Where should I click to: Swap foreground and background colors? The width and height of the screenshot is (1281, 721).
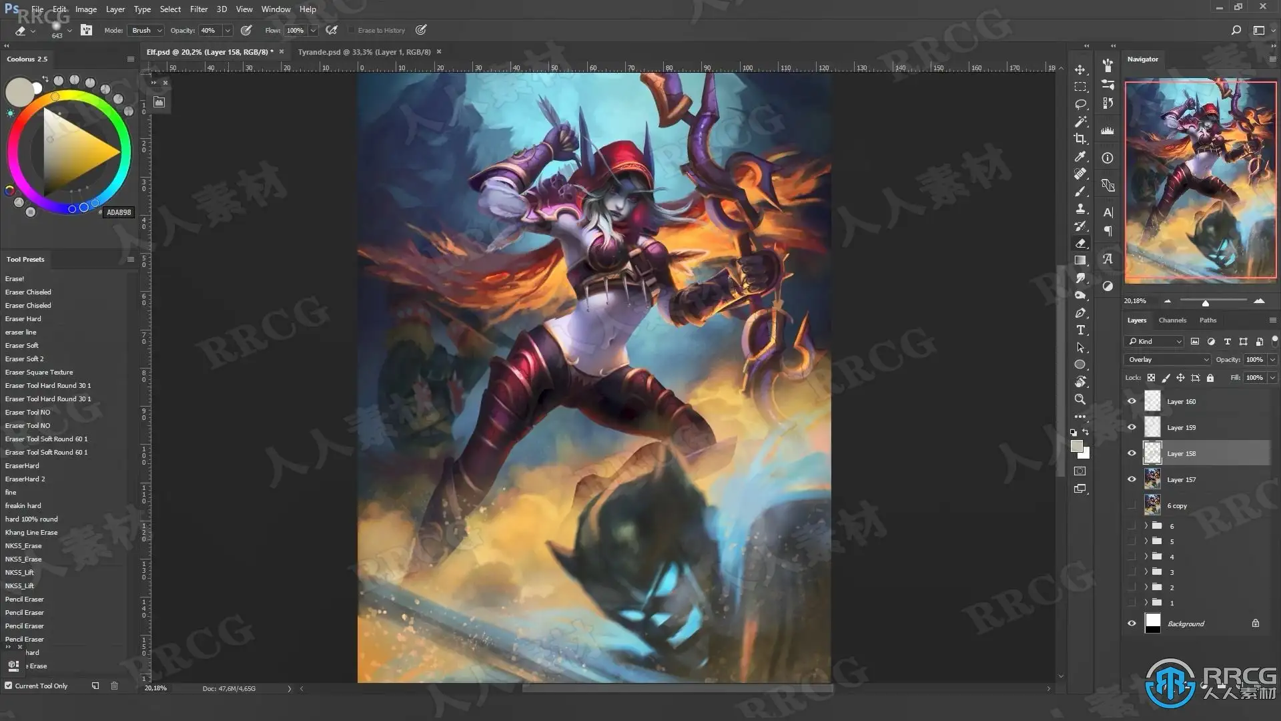(x=1086, y=432)
